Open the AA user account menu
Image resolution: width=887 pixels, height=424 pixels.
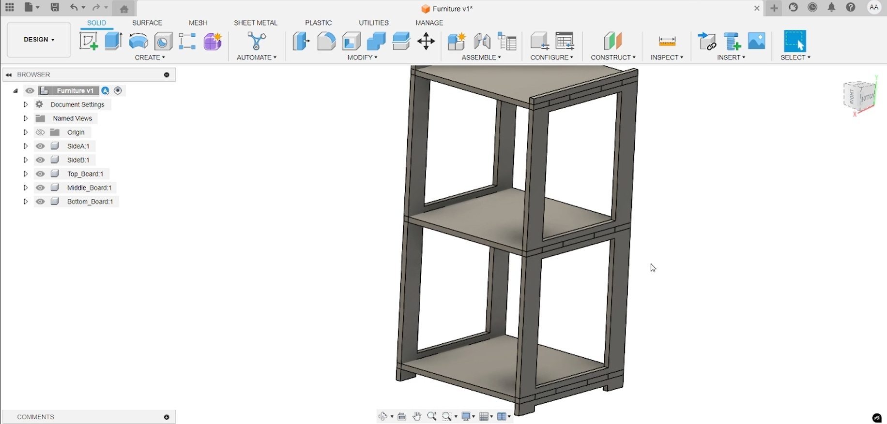pos(874,7)
